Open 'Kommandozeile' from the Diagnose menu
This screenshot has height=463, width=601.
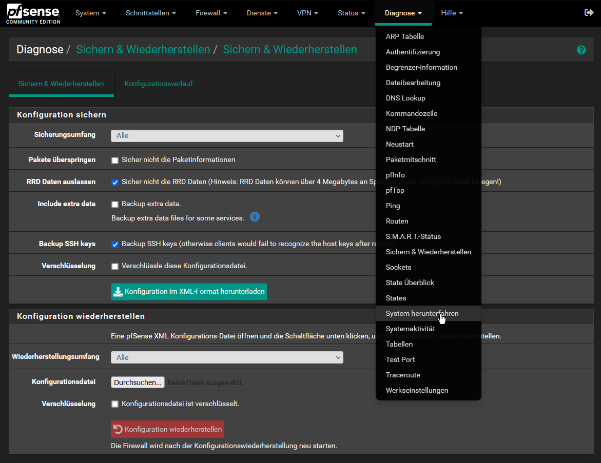[428, 113]
